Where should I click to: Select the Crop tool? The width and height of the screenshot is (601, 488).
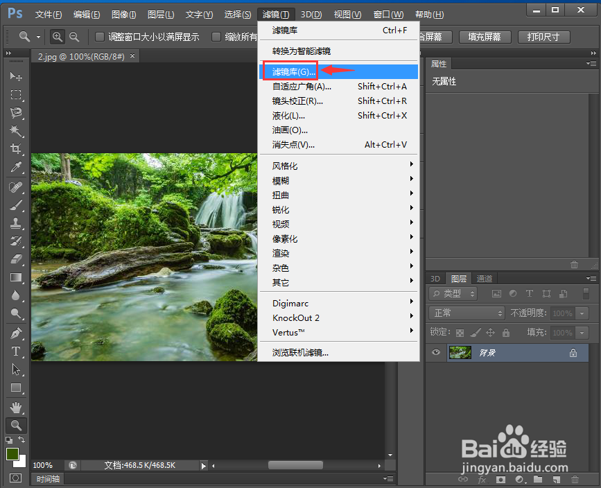coord(16,149)
